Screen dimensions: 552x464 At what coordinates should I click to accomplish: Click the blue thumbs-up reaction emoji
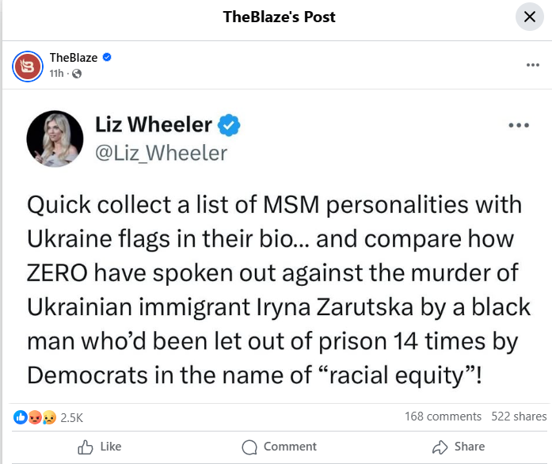[x=20, y=416]
